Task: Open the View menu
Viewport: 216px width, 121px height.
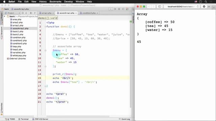Action: 34,2
